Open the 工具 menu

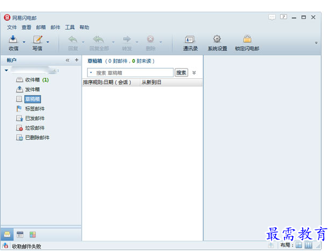[x=70, y=28]
